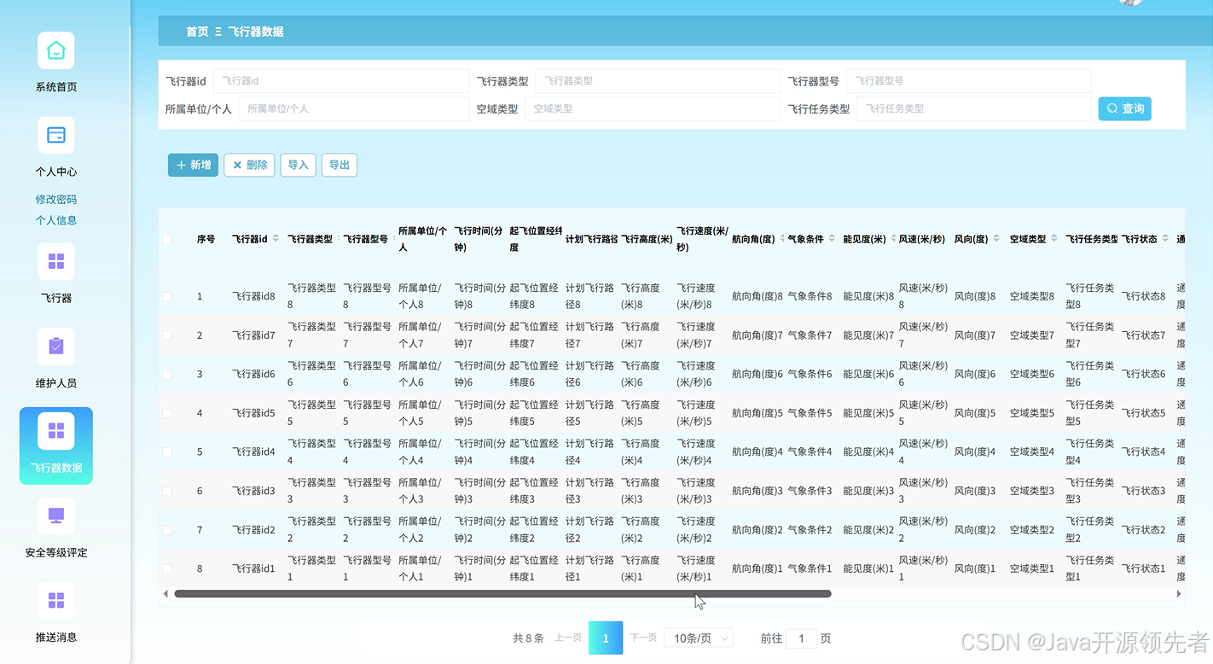Click the 共 8 条 total count text
The image size is (1213, 664).
tap(528, 638)
